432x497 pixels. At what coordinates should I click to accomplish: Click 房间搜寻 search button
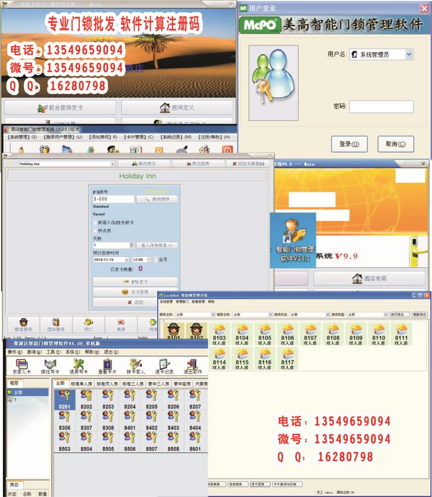tap(157, 199)
